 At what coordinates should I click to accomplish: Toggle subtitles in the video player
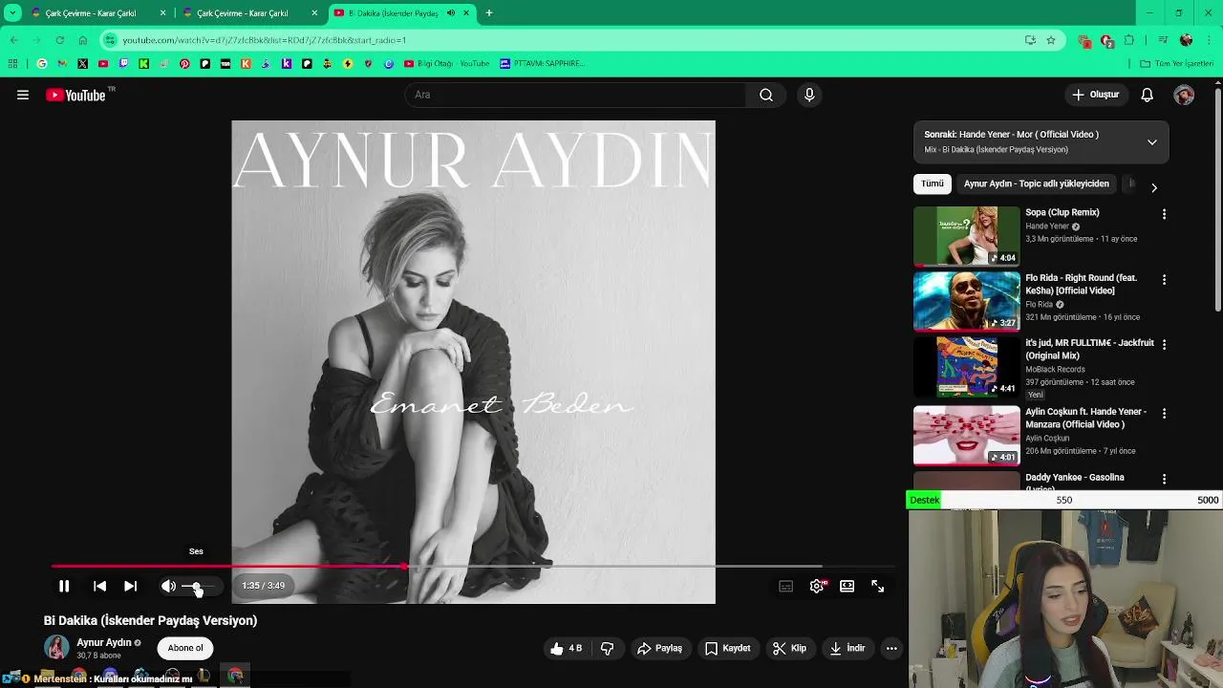pos(785,586)
